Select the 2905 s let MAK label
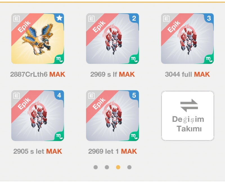Viewport: 225px width, 184px height. [x=38, y=152]
